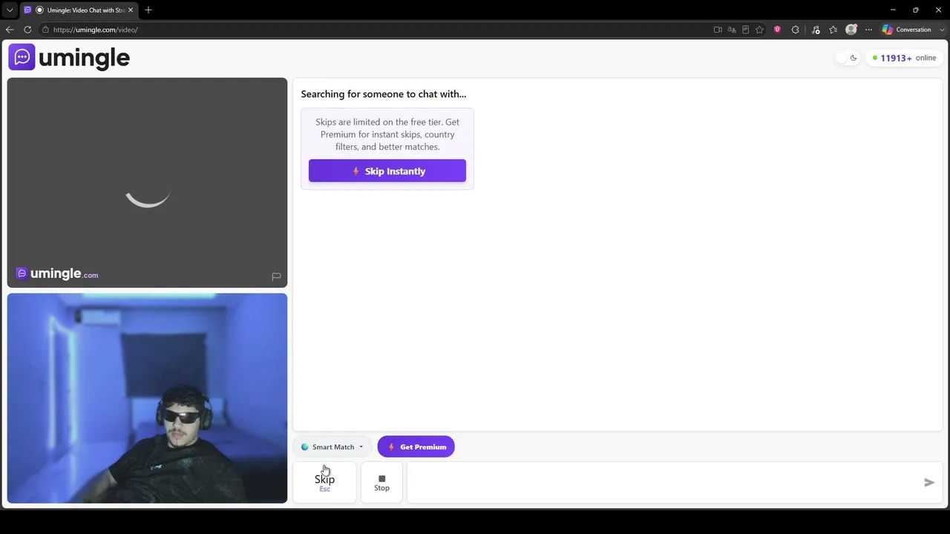Open Copilot Conversation button
This screenshot has height=534, width=950.
click(x=907, y=30)
